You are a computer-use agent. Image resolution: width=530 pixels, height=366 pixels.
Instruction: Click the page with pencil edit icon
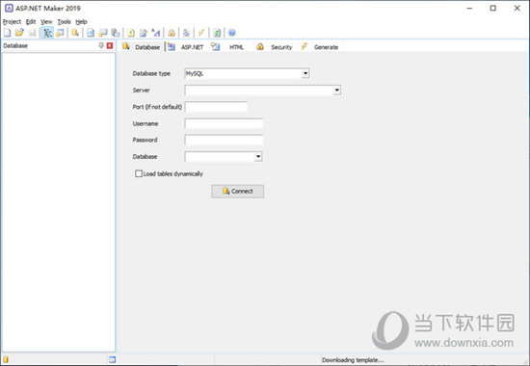[x=144, y=33]
